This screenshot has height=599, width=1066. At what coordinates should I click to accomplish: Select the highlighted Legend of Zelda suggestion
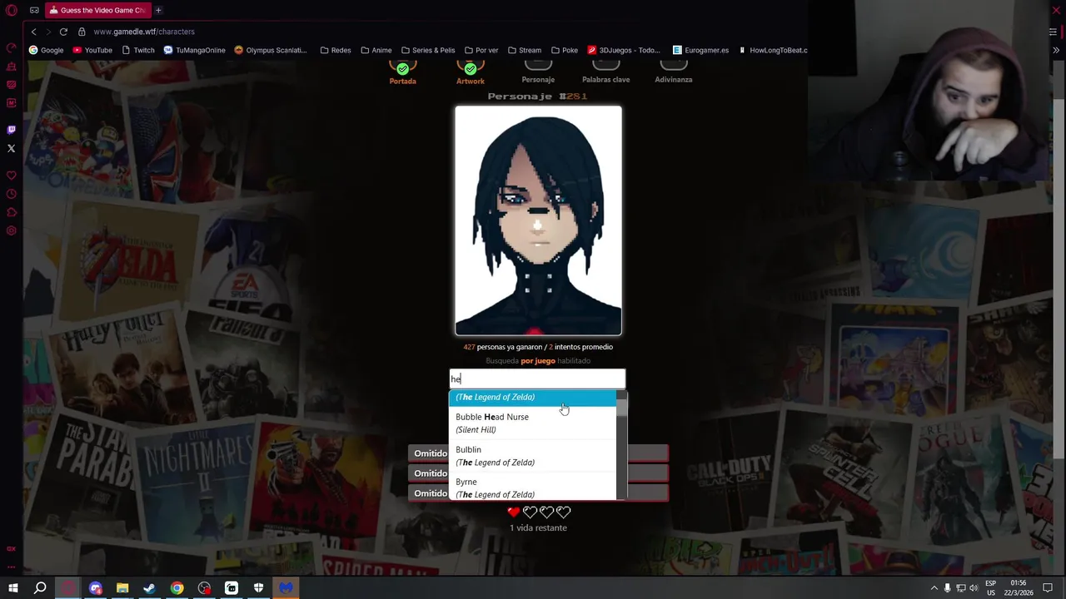tap(533, 398)
